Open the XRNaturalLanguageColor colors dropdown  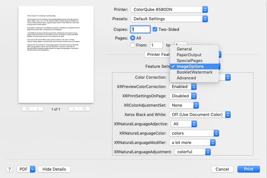tap(194, 133)
